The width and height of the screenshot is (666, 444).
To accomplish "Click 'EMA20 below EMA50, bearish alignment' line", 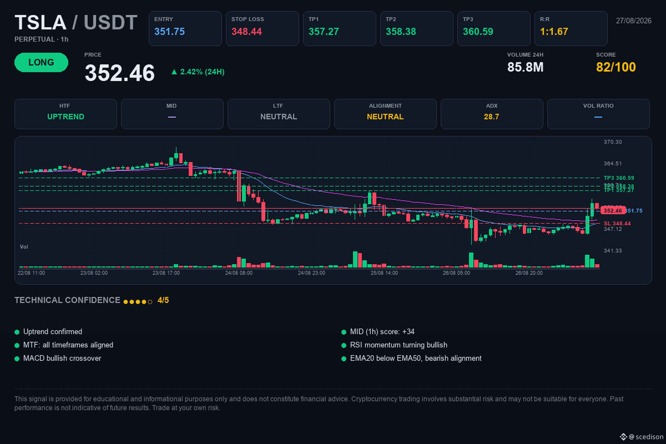I will pos(416,358).
